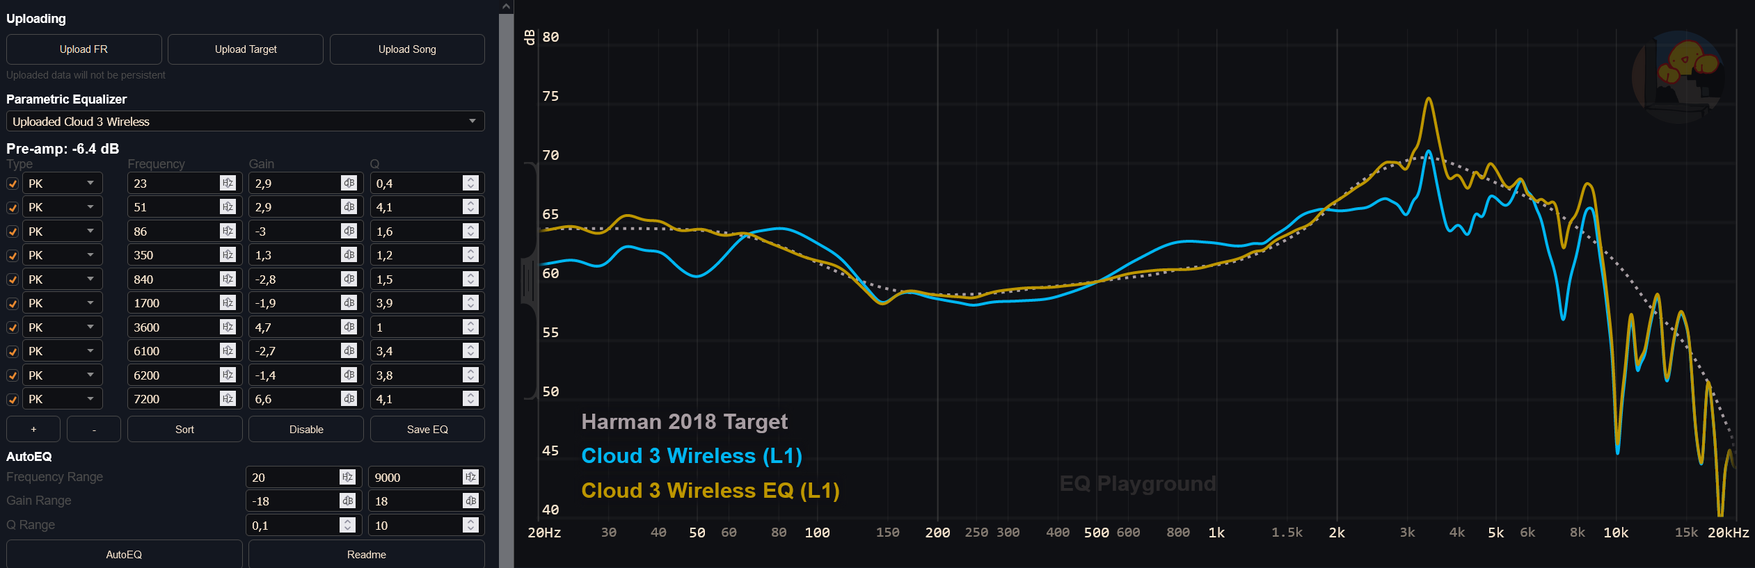Click the Save EQ button
Viewport: 1755px width, 568px height.
[x=427, y=429]
